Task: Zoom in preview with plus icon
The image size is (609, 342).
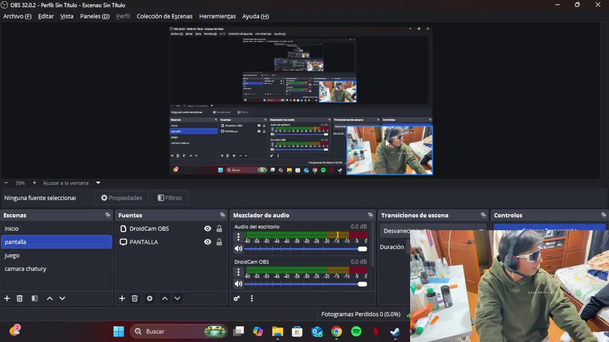Action: point(34,183)
